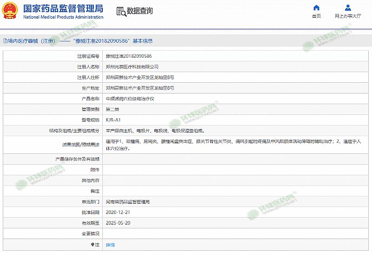This screenshot has height=253, width=372.
Task: Click registrant name 郑州光森医疗科技有限公司
Action: point(132,67)
